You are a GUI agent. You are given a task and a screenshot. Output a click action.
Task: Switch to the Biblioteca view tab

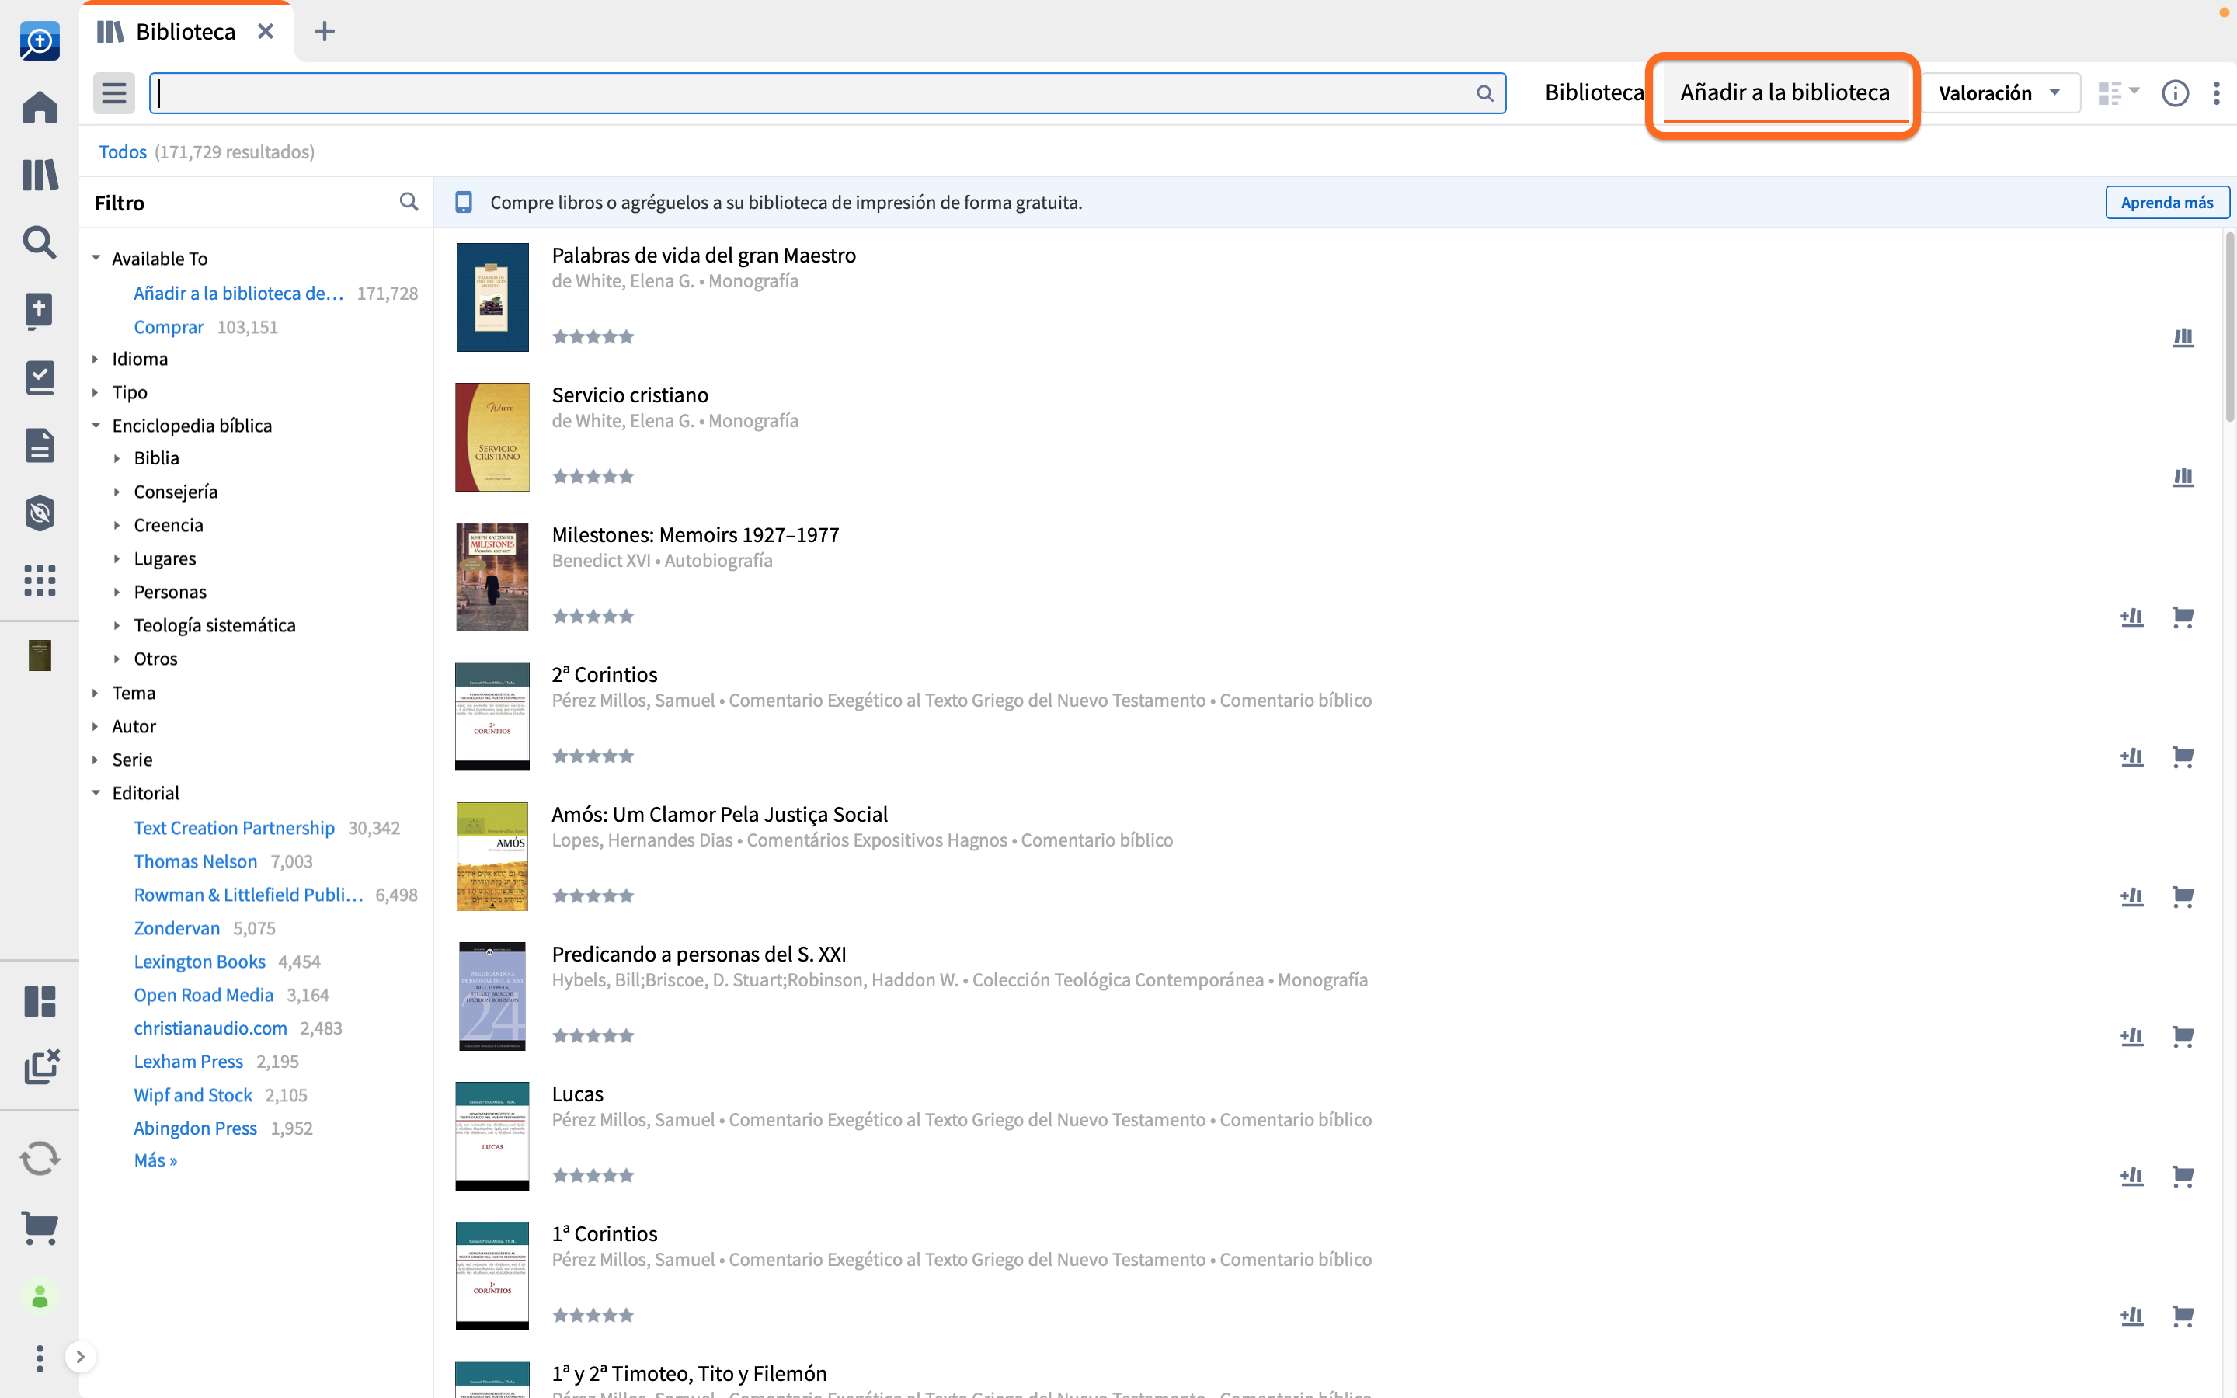(1594, 92)
